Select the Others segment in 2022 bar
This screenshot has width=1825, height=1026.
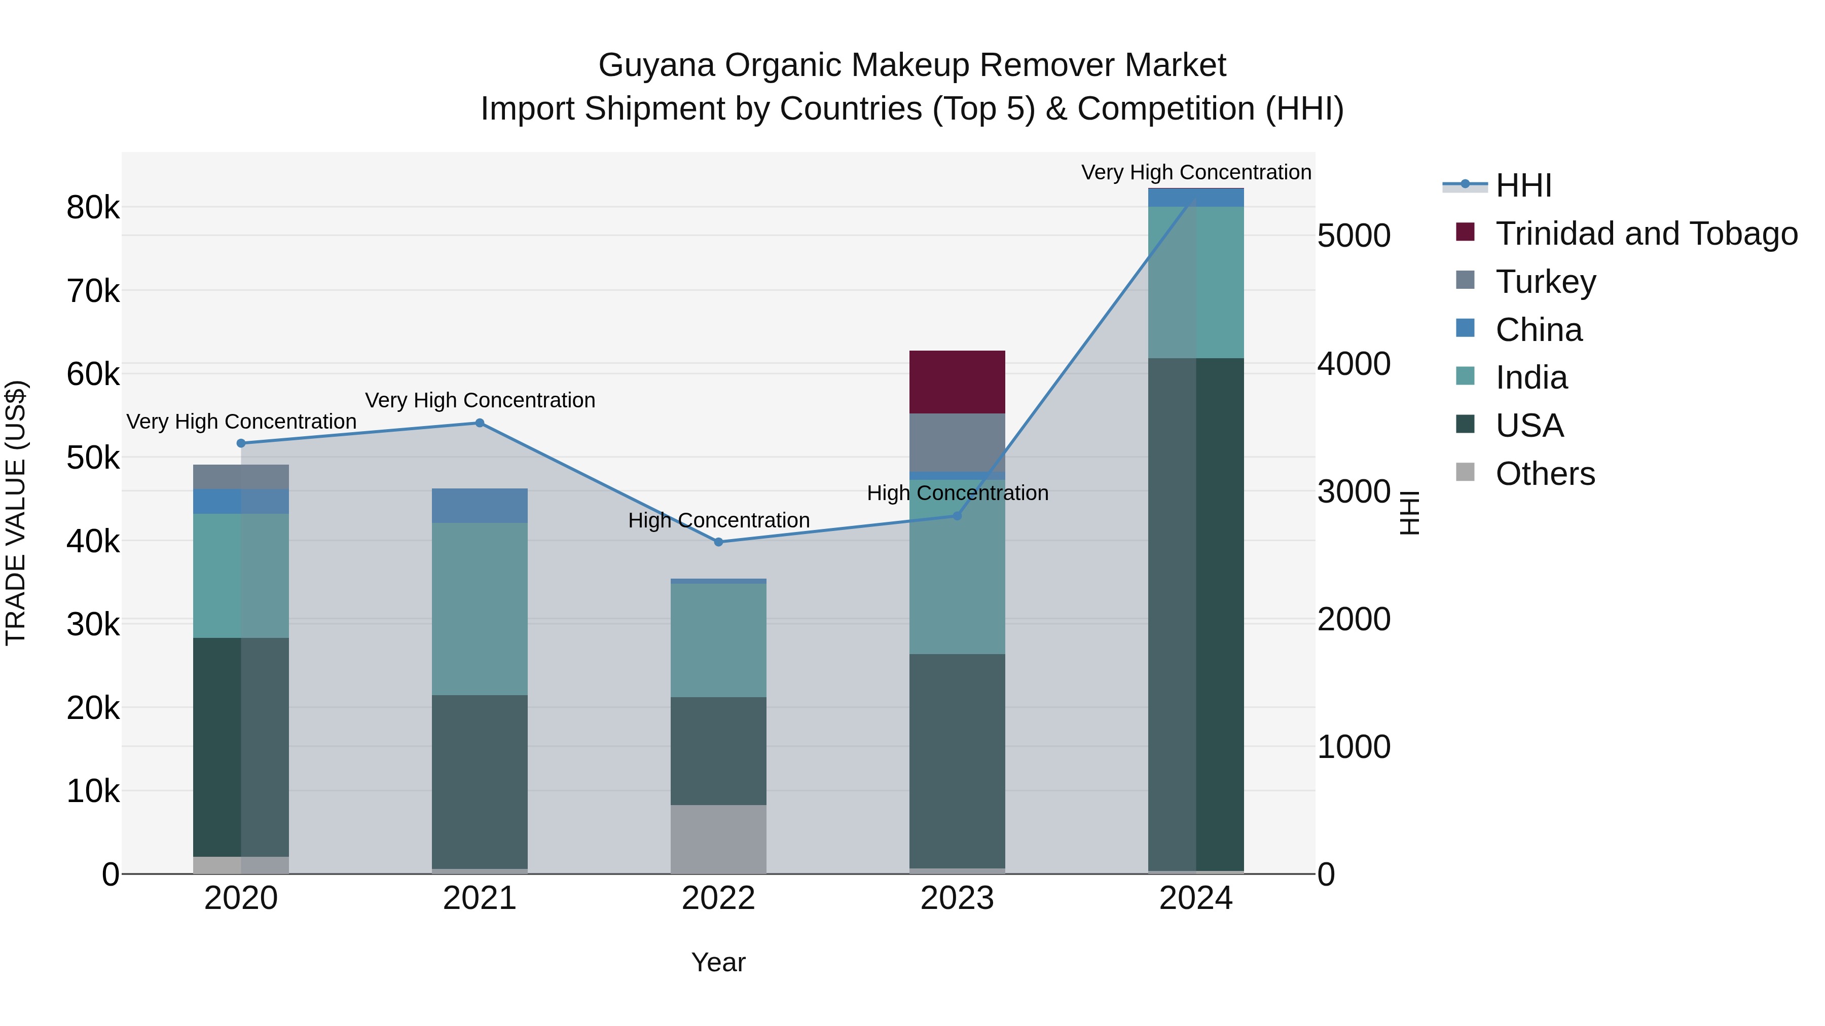(x=718, y=839)
